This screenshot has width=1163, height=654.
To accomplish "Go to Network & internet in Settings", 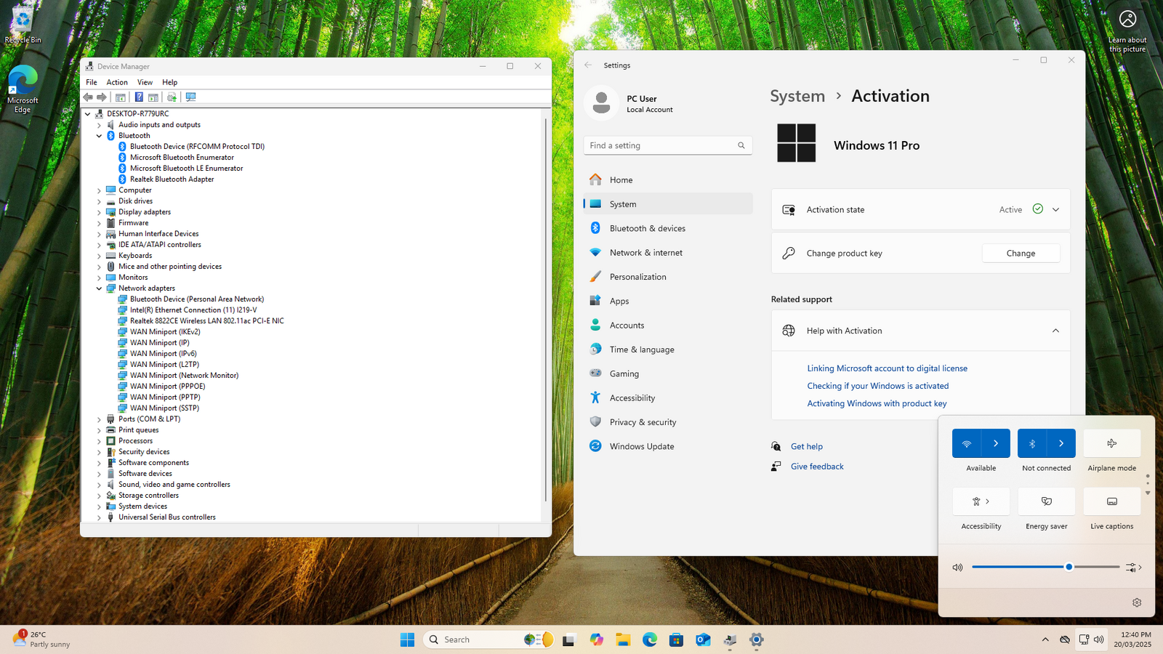I will pyautogui.click(x=668, y=253).
